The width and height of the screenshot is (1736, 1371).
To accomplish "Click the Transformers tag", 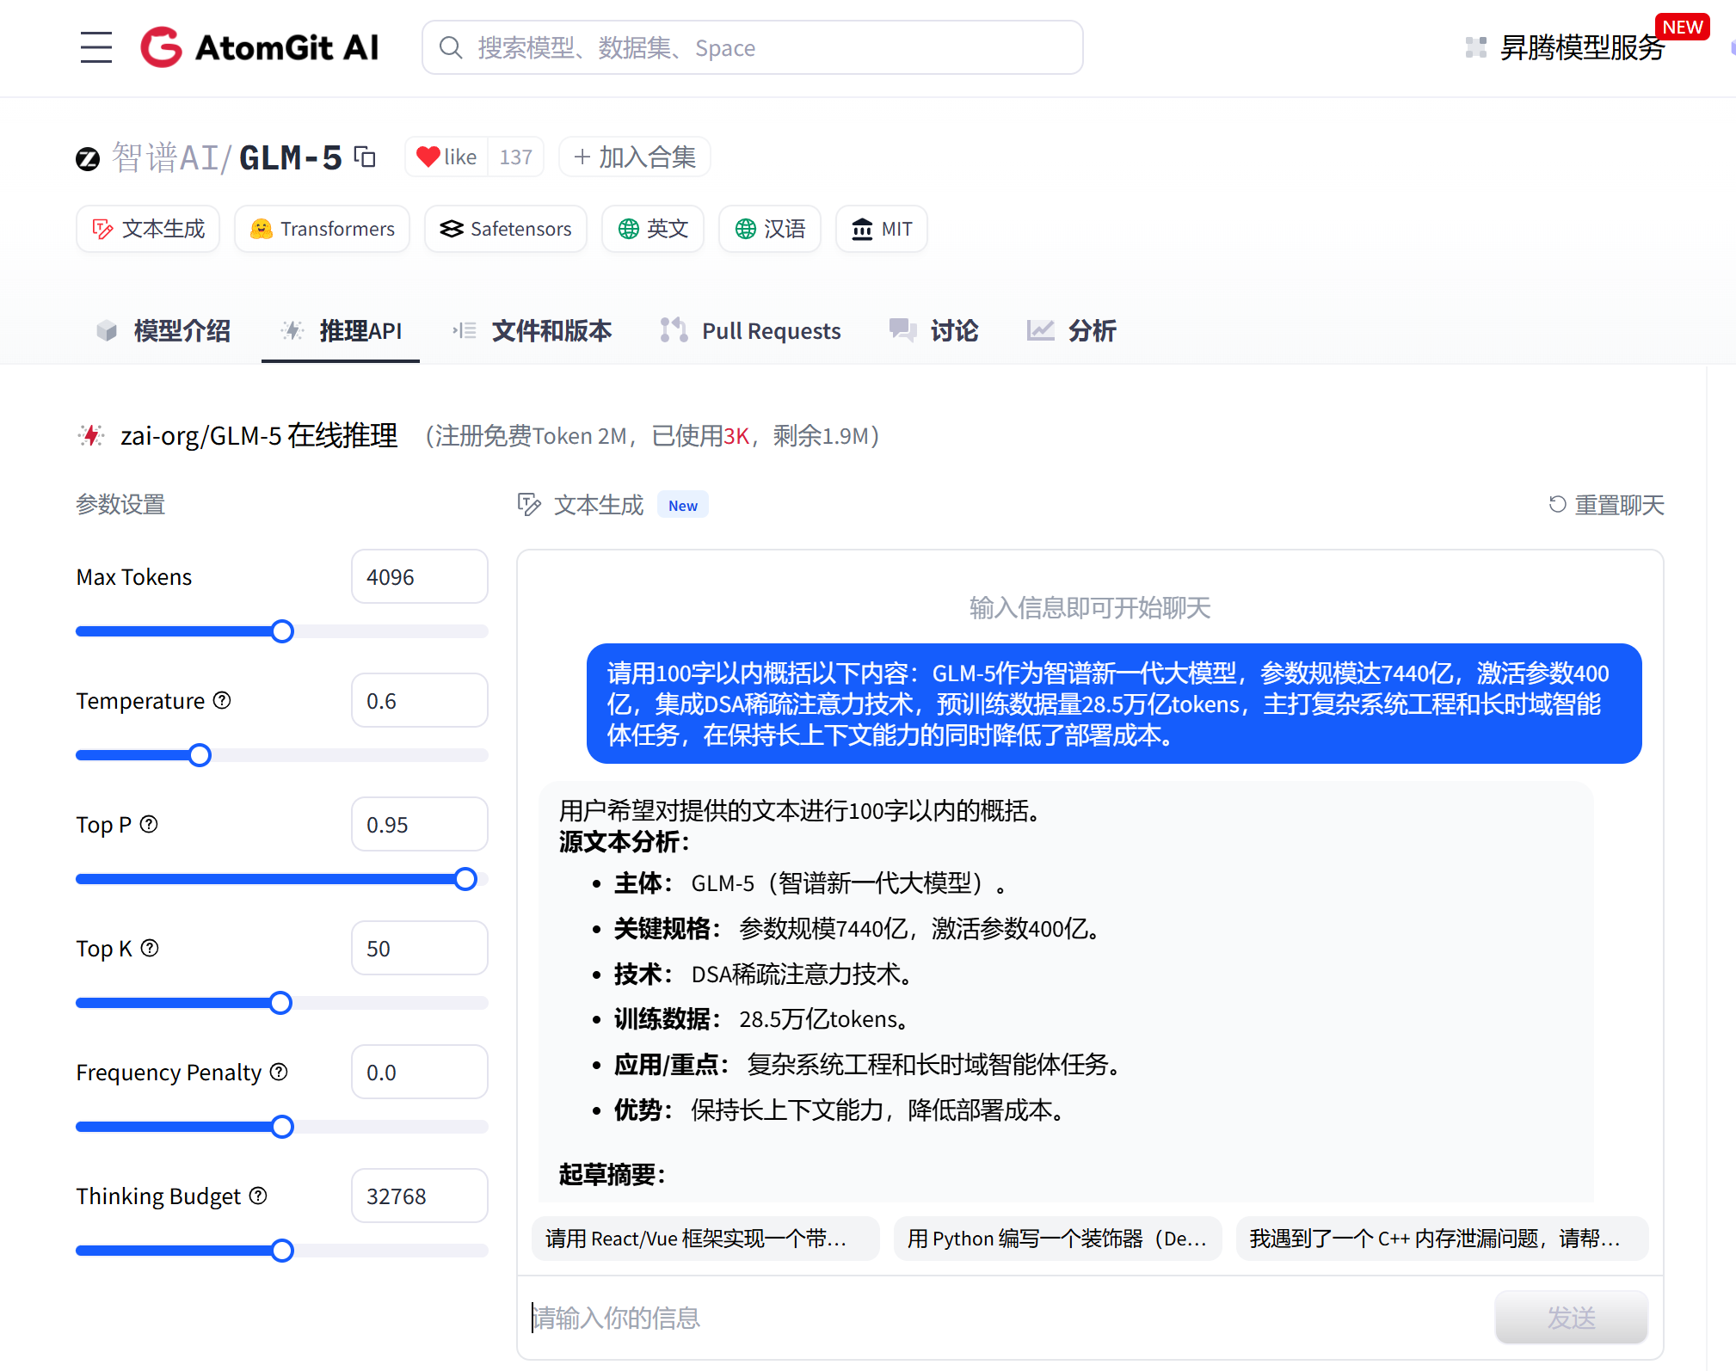I will coord(322,229).
